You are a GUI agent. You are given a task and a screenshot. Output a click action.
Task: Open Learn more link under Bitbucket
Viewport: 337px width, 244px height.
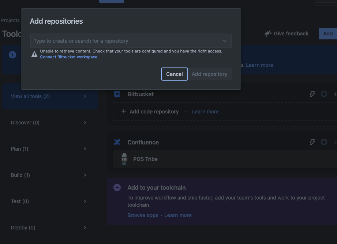pos(205,112)
